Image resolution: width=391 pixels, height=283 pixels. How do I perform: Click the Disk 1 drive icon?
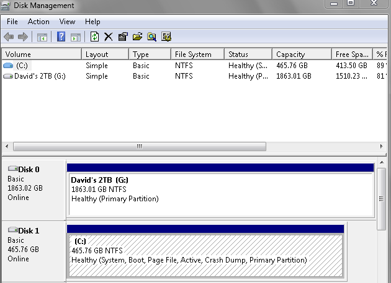pyautogui.click(x=12, y=230)
